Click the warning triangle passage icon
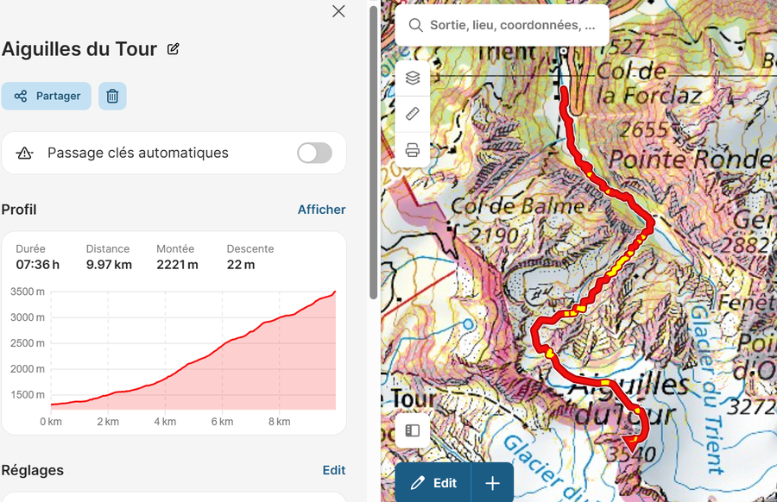 click(x=24, y=154)
